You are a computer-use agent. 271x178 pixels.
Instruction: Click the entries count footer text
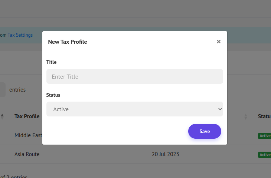(x=13, y=177)
